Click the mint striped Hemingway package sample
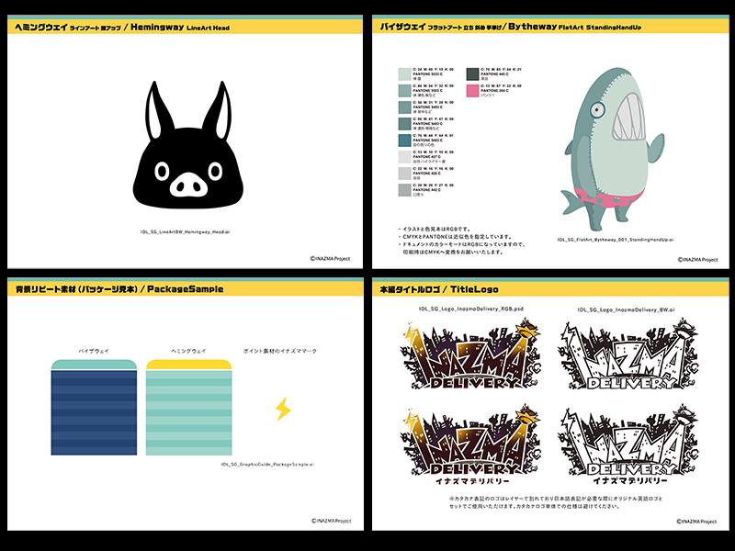This screenshot has width=735, height=551. [x=189, y=407]
